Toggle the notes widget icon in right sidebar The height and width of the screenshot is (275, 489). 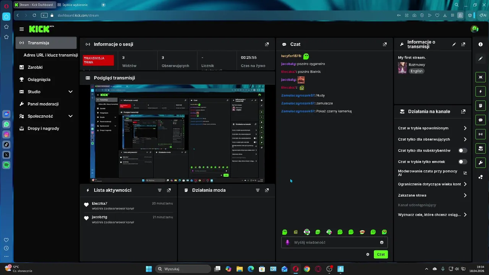click(481, 106)
